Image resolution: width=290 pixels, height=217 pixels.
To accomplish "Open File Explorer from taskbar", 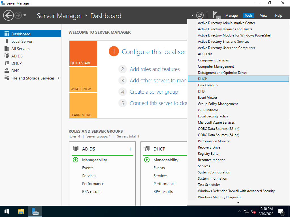I will point(21,211).
